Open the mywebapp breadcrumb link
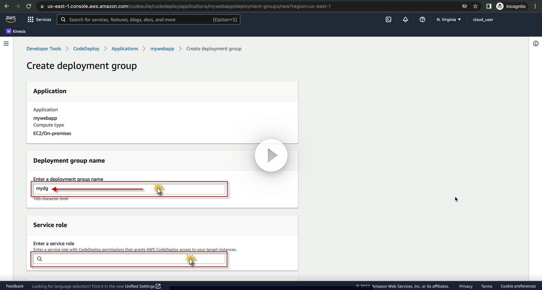 click(x=162, y=49)
